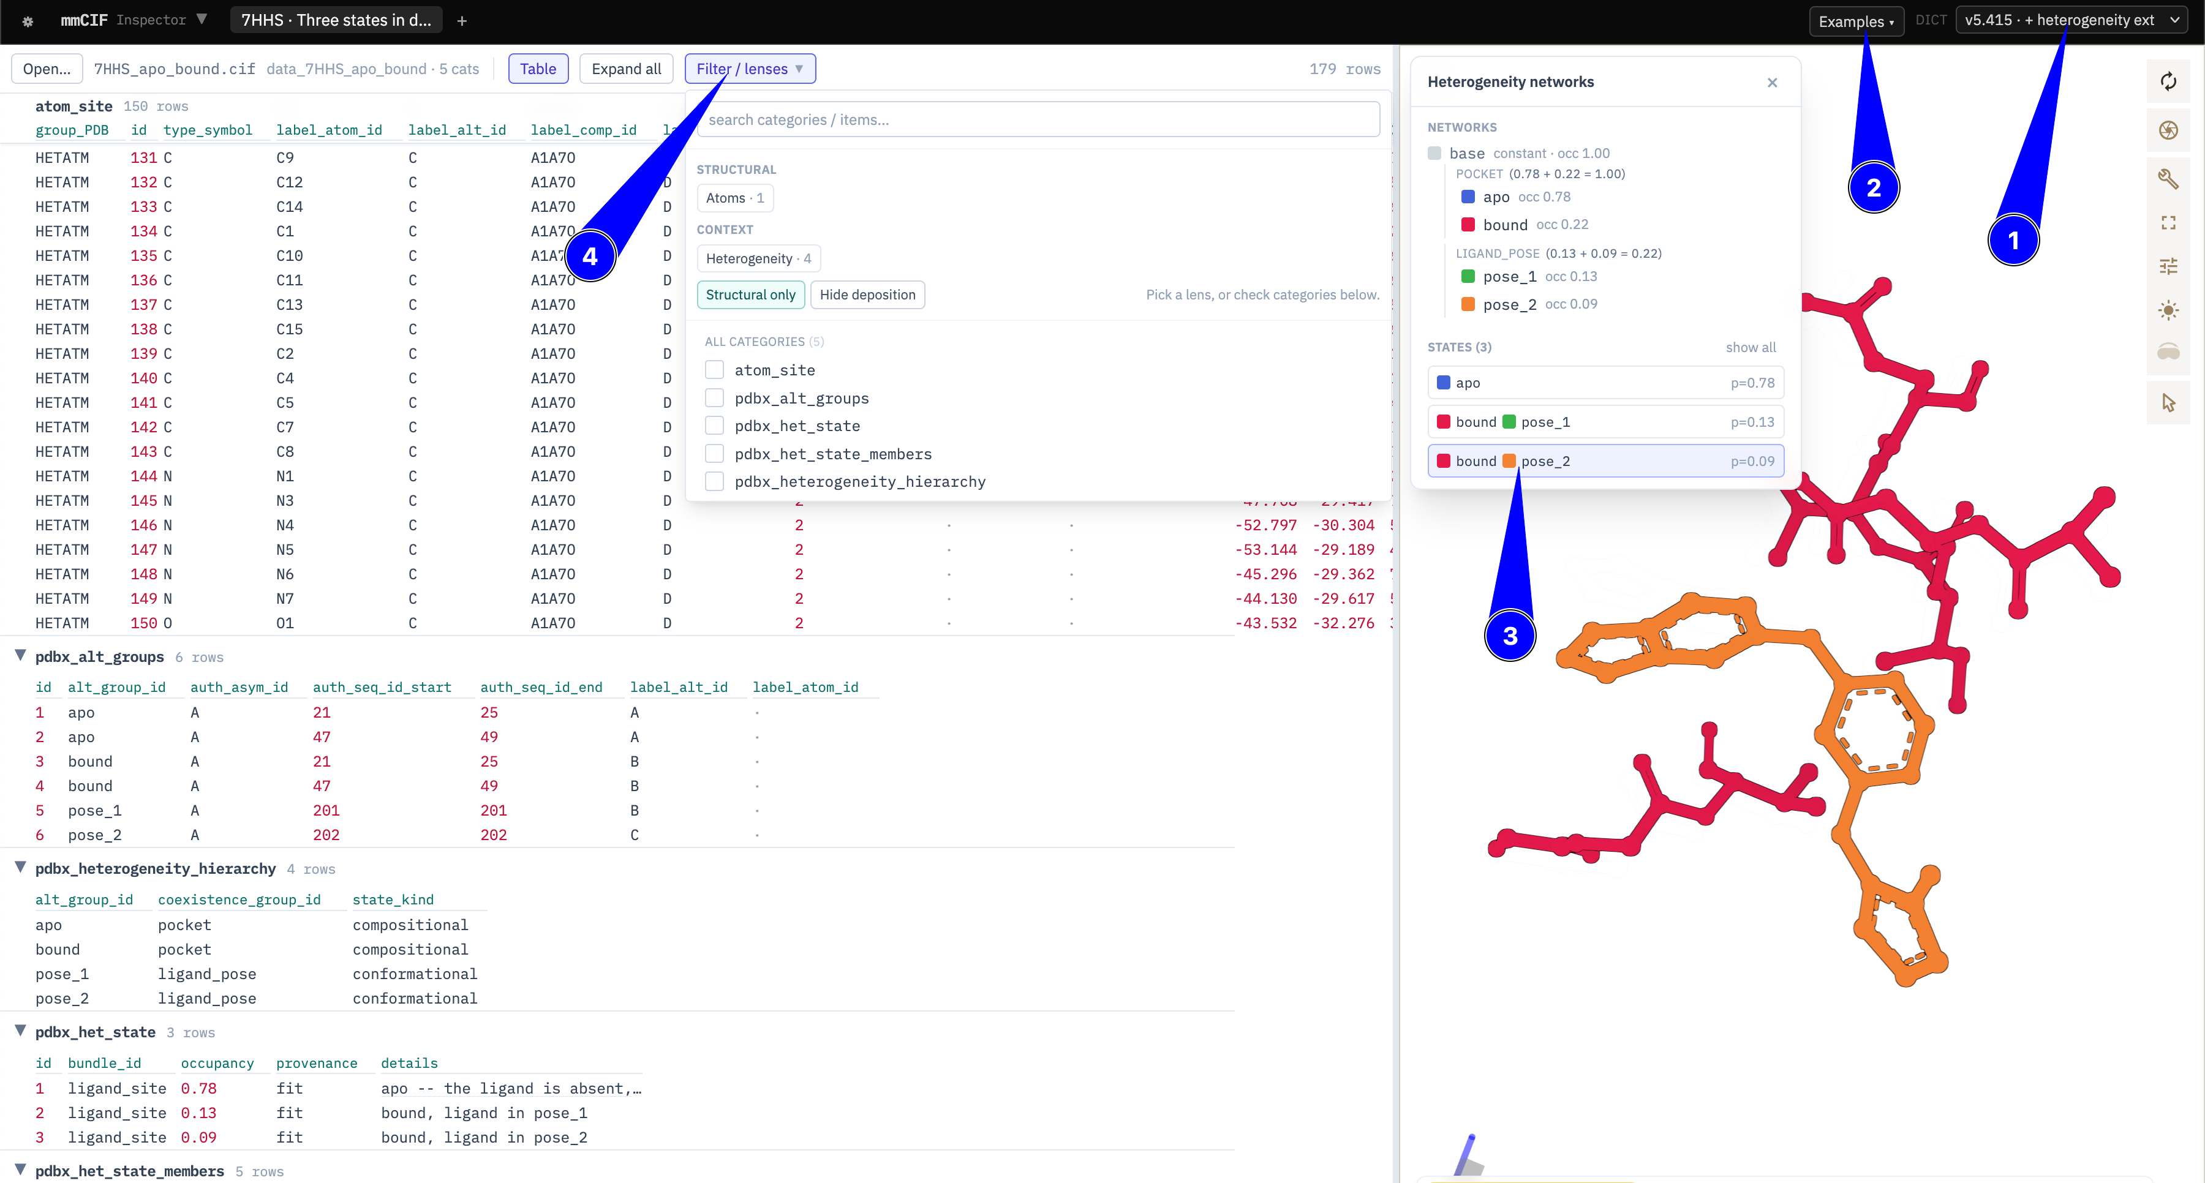Click the show all states link
Image resolution: width=2205 pixels, height=1183 pixels.
point(1750,347)
